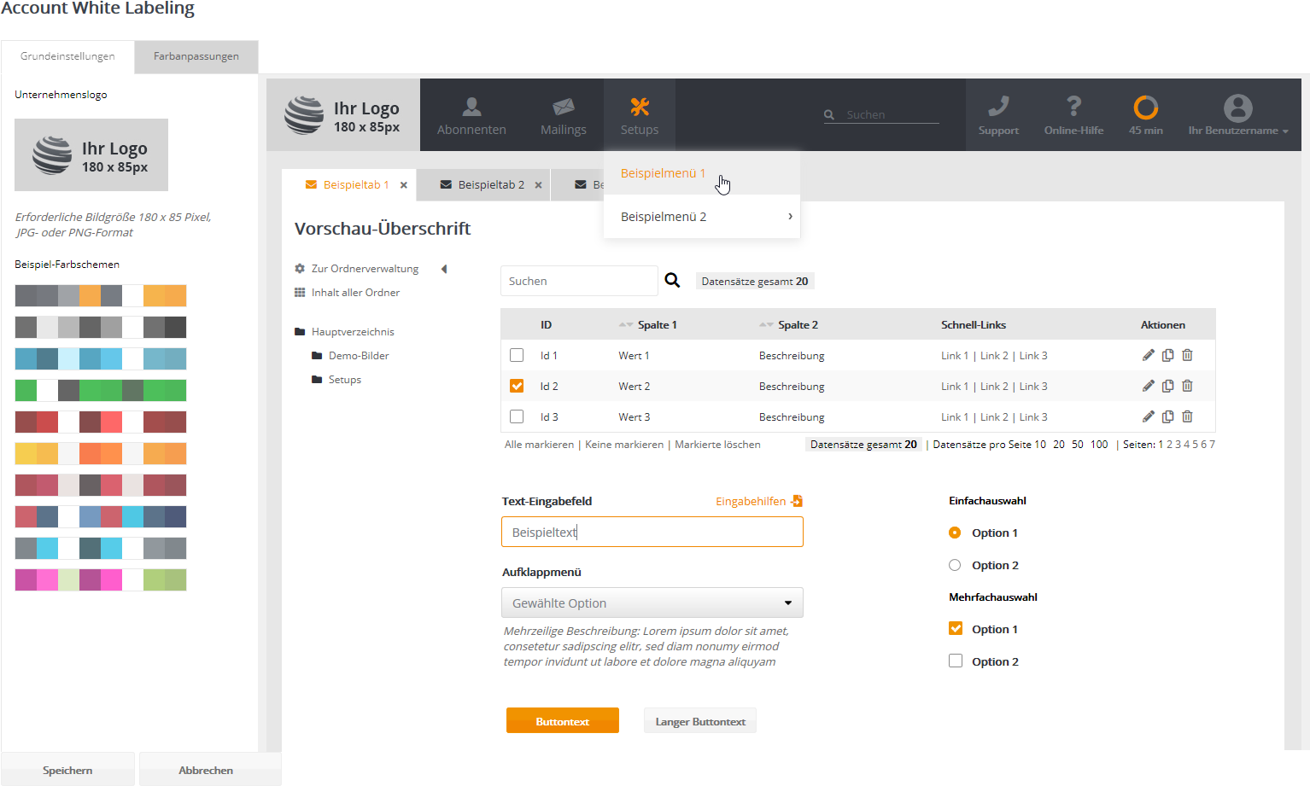
Task: Open Mailings from the top navigation
Action: tap(563, 116)
